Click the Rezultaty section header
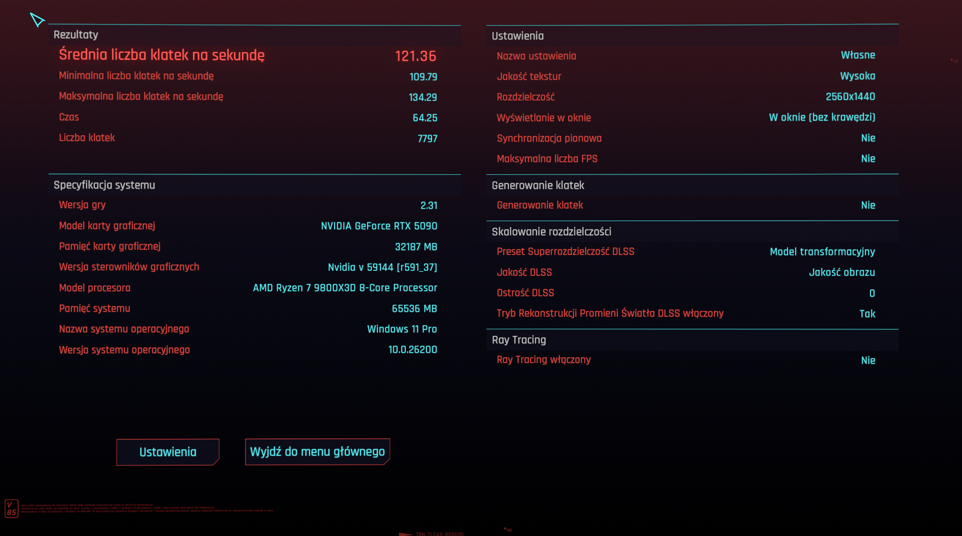Image resolution: width=962 pixels, height=536 pixels. pyautogui.click(x=76, y=35)
